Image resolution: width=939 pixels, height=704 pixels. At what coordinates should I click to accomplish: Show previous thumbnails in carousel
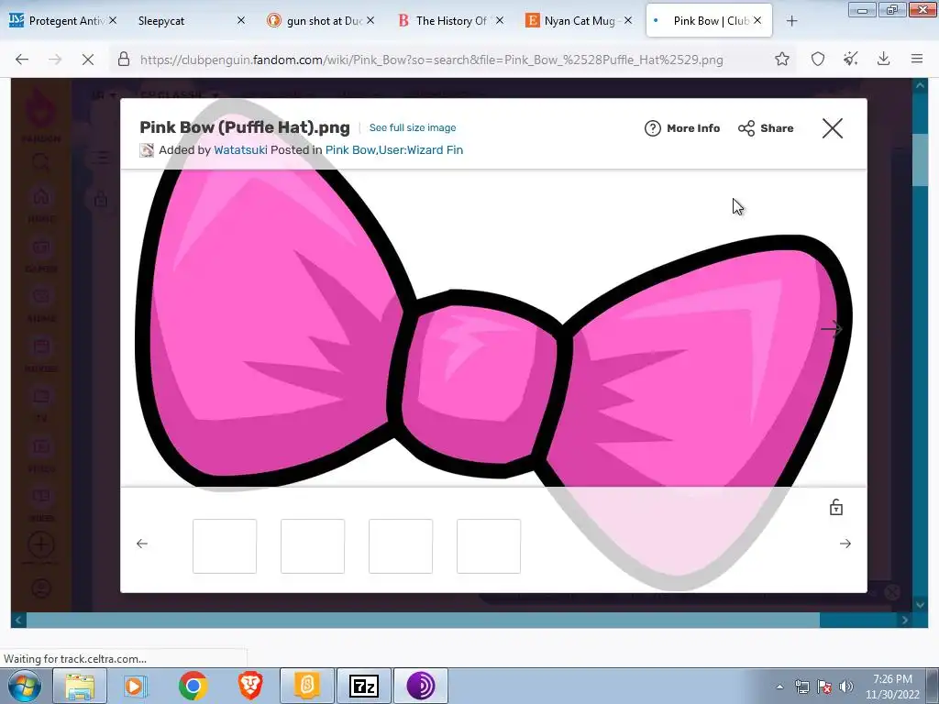point(142,544)
